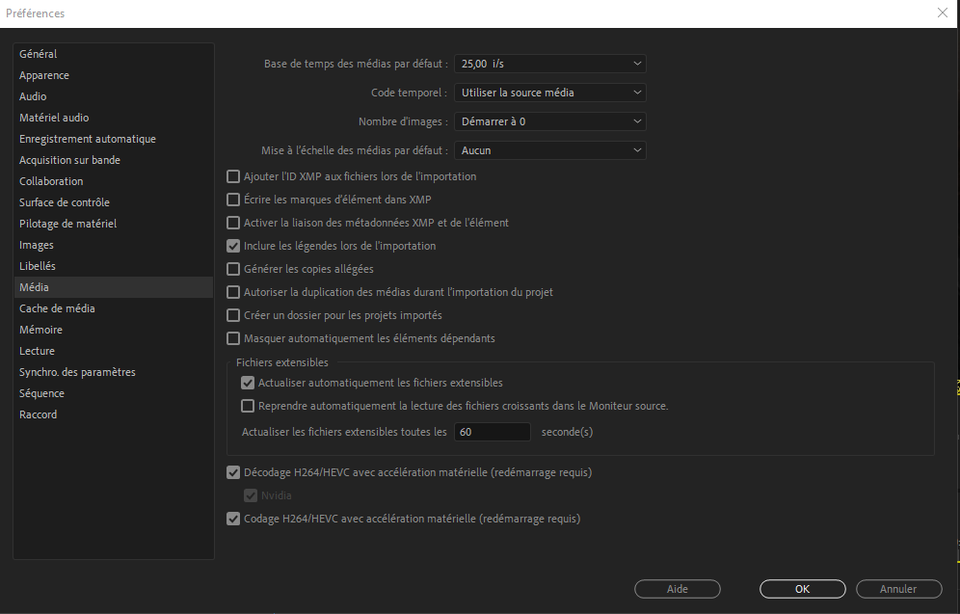
Task: Click the greyed Nvidia checkbox
Action: click(251, 495)
